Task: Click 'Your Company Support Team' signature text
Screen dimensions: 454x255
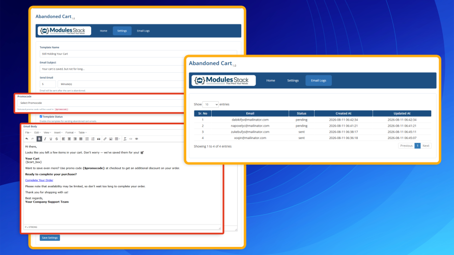Action: tap(47, 202)
